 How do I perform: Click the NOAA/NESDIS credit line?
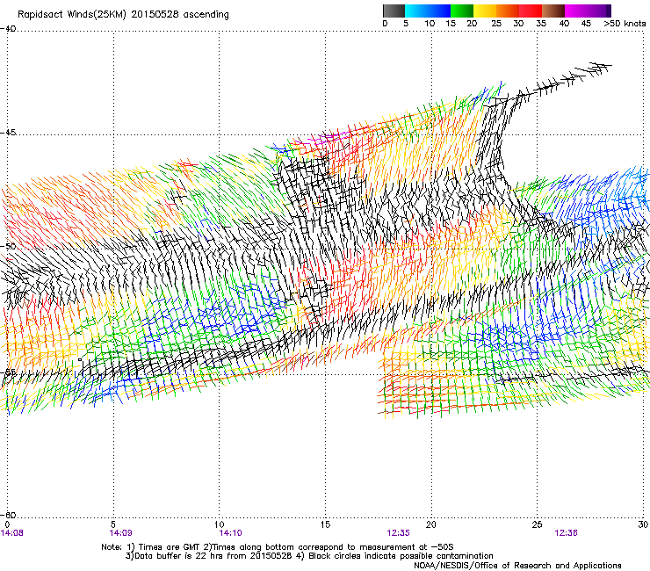pos(517,565)
